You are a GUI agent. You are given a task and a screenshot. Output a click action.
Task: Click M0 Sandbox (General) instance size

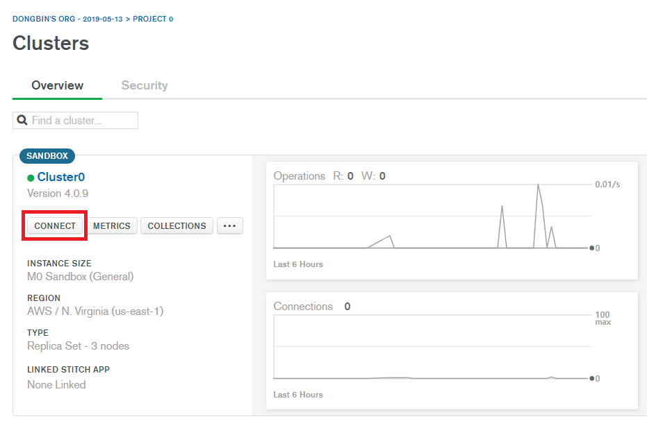click(x=81, y=276)
